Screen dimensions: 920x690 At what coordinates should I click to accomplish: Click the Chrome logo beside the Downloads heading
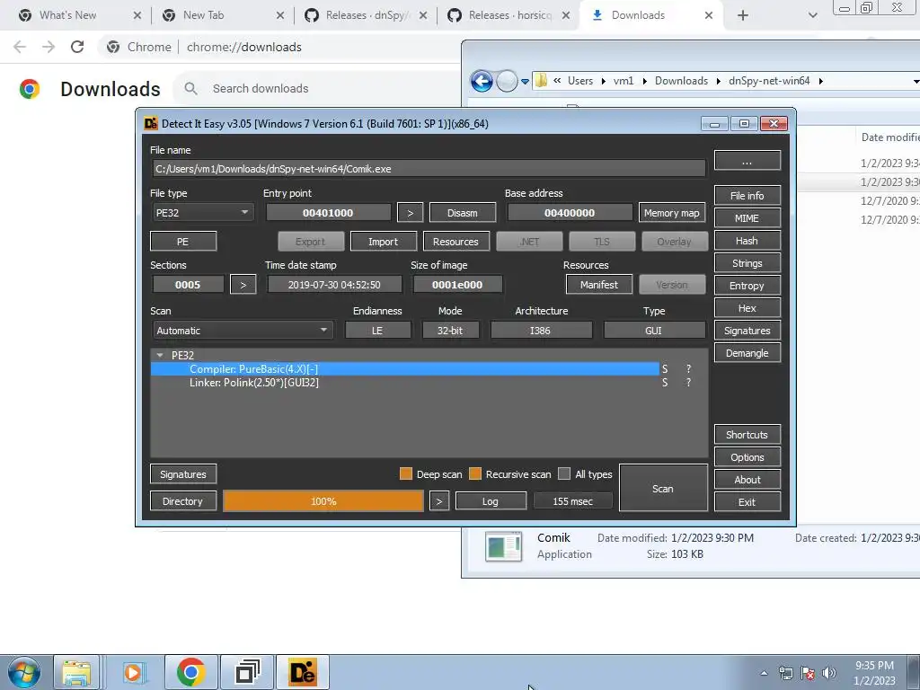click(30, 89)
